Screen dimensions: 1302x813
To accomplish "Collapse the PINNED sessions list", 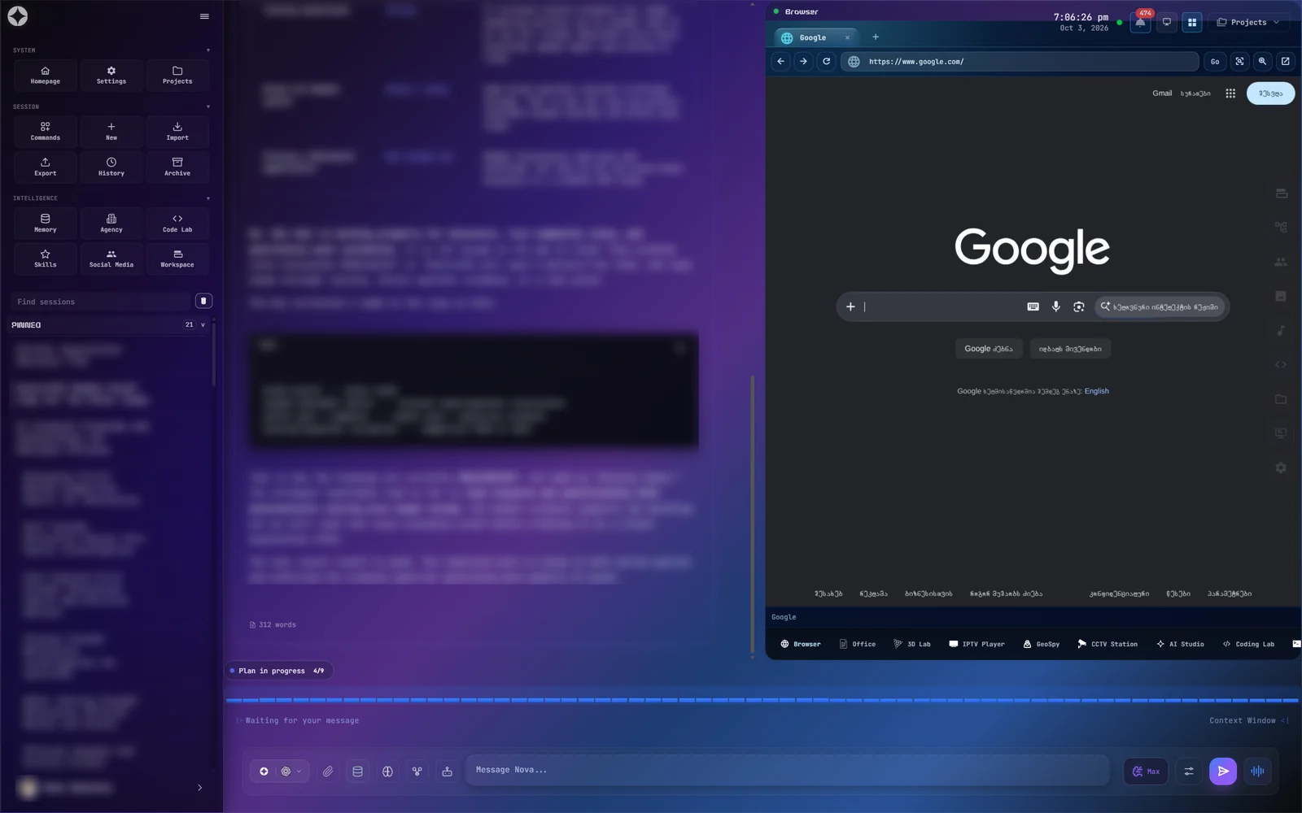I will [203, 324].
